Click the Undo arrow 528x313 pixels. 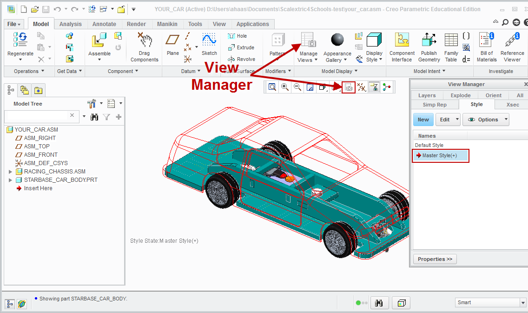coord(57,9)
